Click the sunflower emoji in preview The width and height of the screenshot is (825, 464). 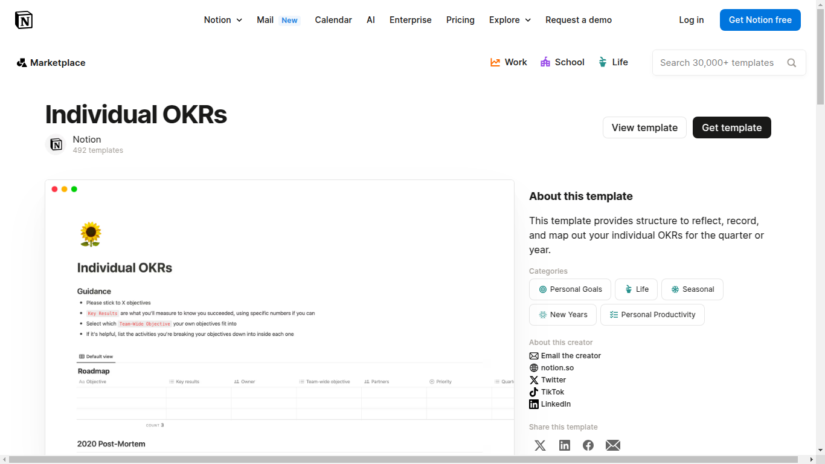[91, 234]
